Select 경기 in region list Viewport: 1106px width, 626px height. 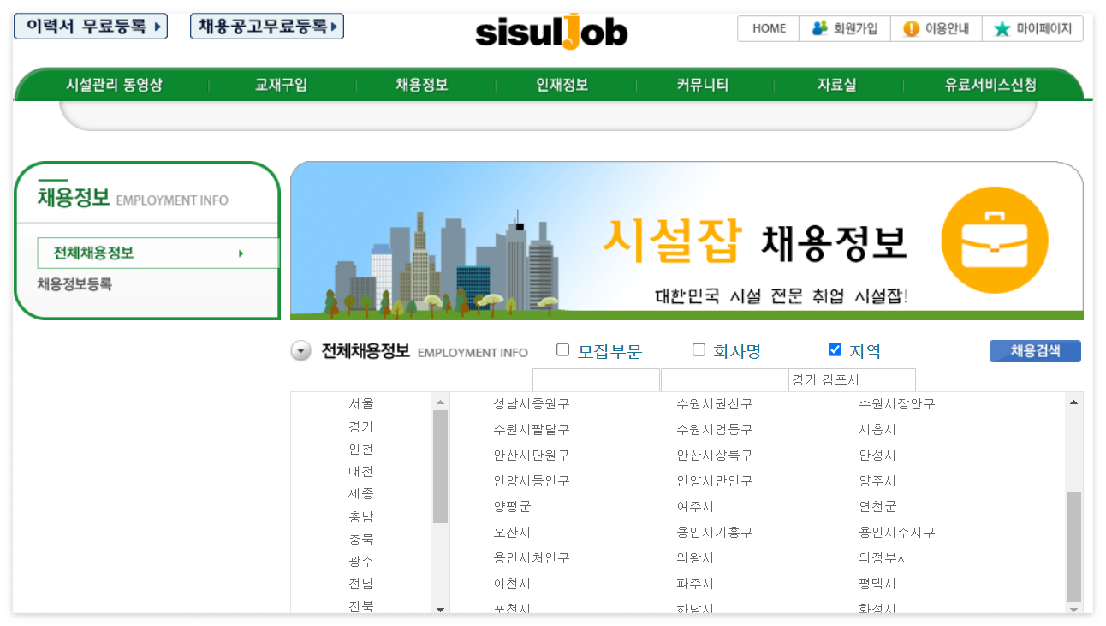point(361,426)
